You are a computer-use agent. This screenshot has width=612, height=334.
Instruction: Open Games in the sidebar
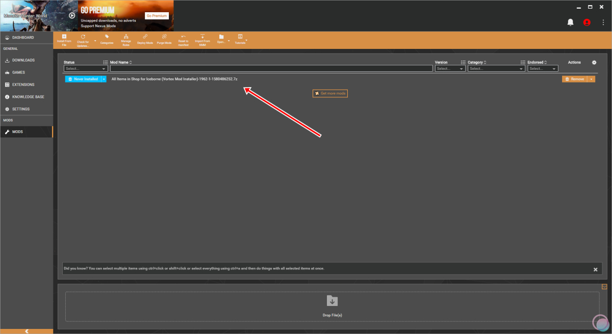click(27, 72)
